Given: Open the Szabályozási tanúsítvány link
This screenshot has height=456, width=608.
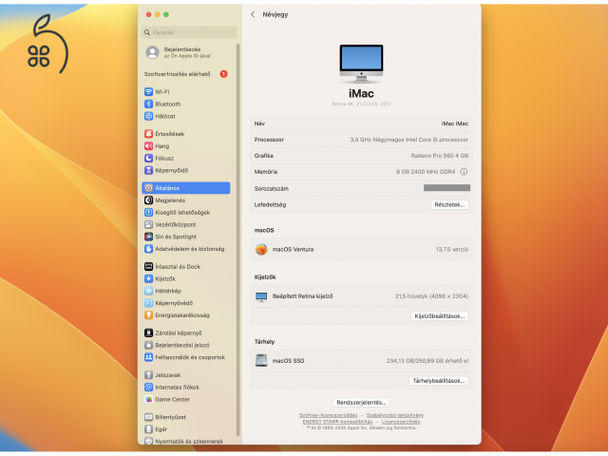Looking at the screenshot, I should (x=395, y=415).
